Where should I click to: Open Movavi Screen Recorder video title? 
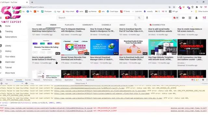pos(73,58)
